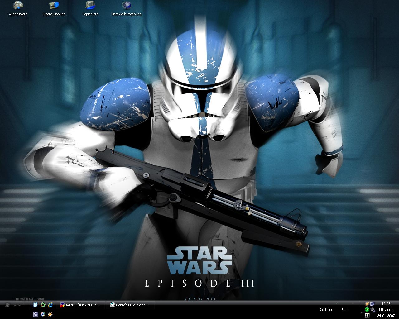
Task: Click the 17:03 clock in the tray
Action: click(386, 304)
